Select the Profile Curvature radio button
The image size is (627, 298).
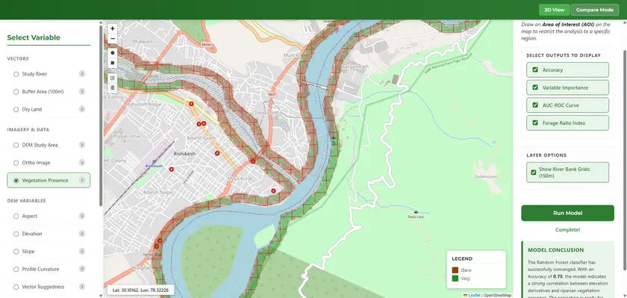(x=16, y=269)
